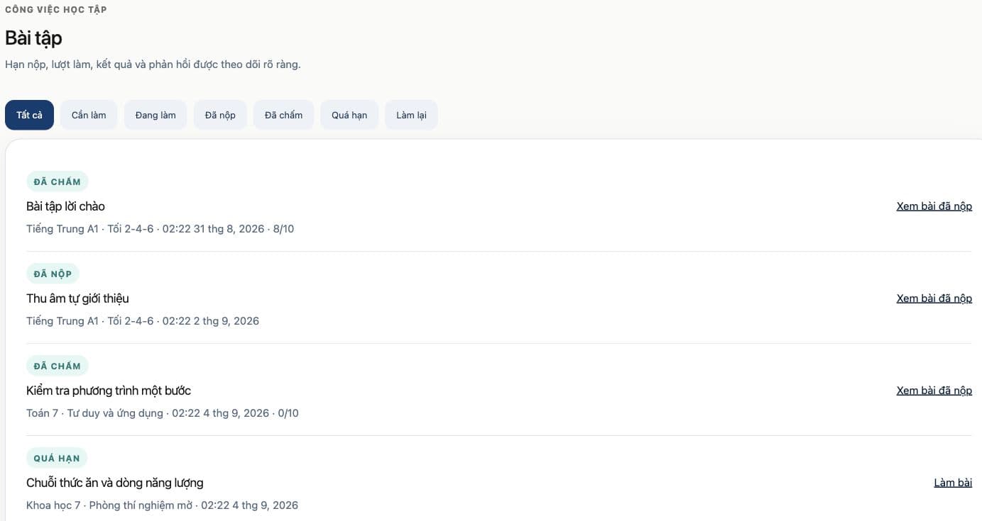Click "Chuỗi thức ăn và dòng năng lượng" title
The height and width of the screenshot is (521, 982).
tap(115, 483)
